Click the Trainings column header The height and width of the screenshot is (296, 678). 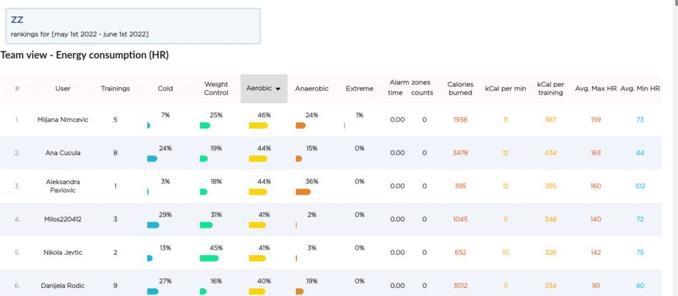tap(115, 88)
